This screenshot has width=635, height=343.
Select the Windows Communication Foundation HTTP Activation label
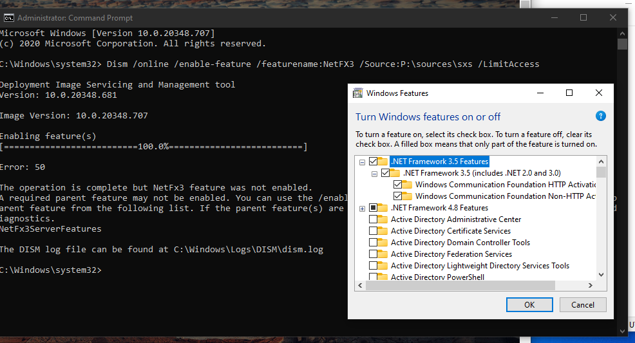(x=506, y=185)
